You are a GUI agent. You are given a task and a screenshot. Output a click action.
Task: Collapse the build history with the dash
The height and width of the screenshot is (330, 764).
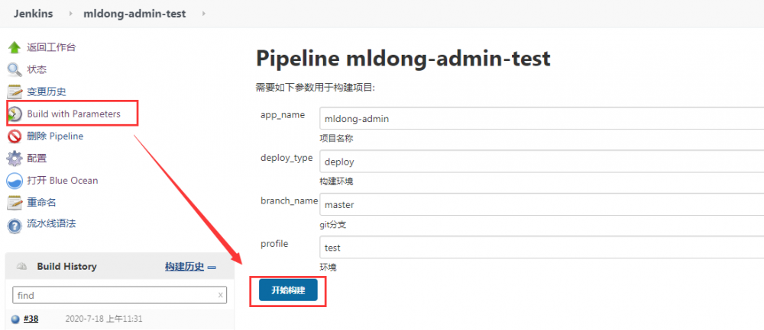212,267
